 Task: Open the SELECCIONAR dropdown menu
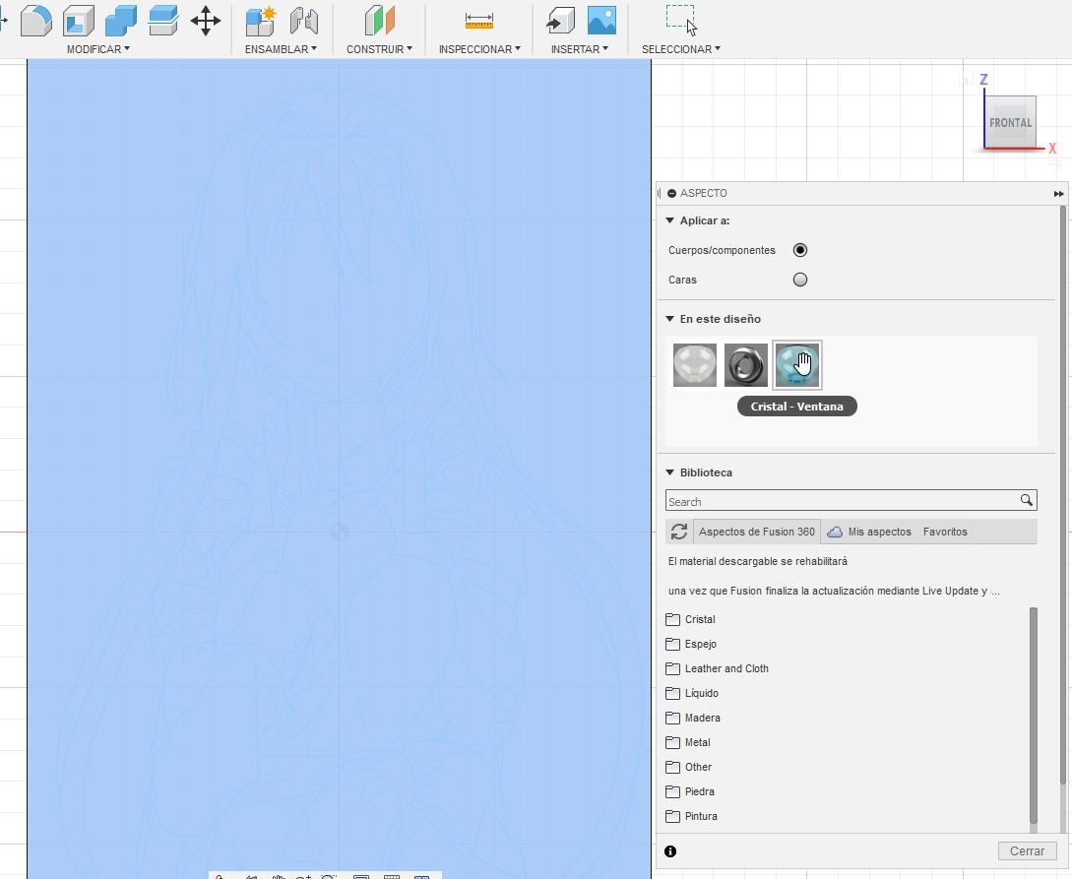coord(681,49)
